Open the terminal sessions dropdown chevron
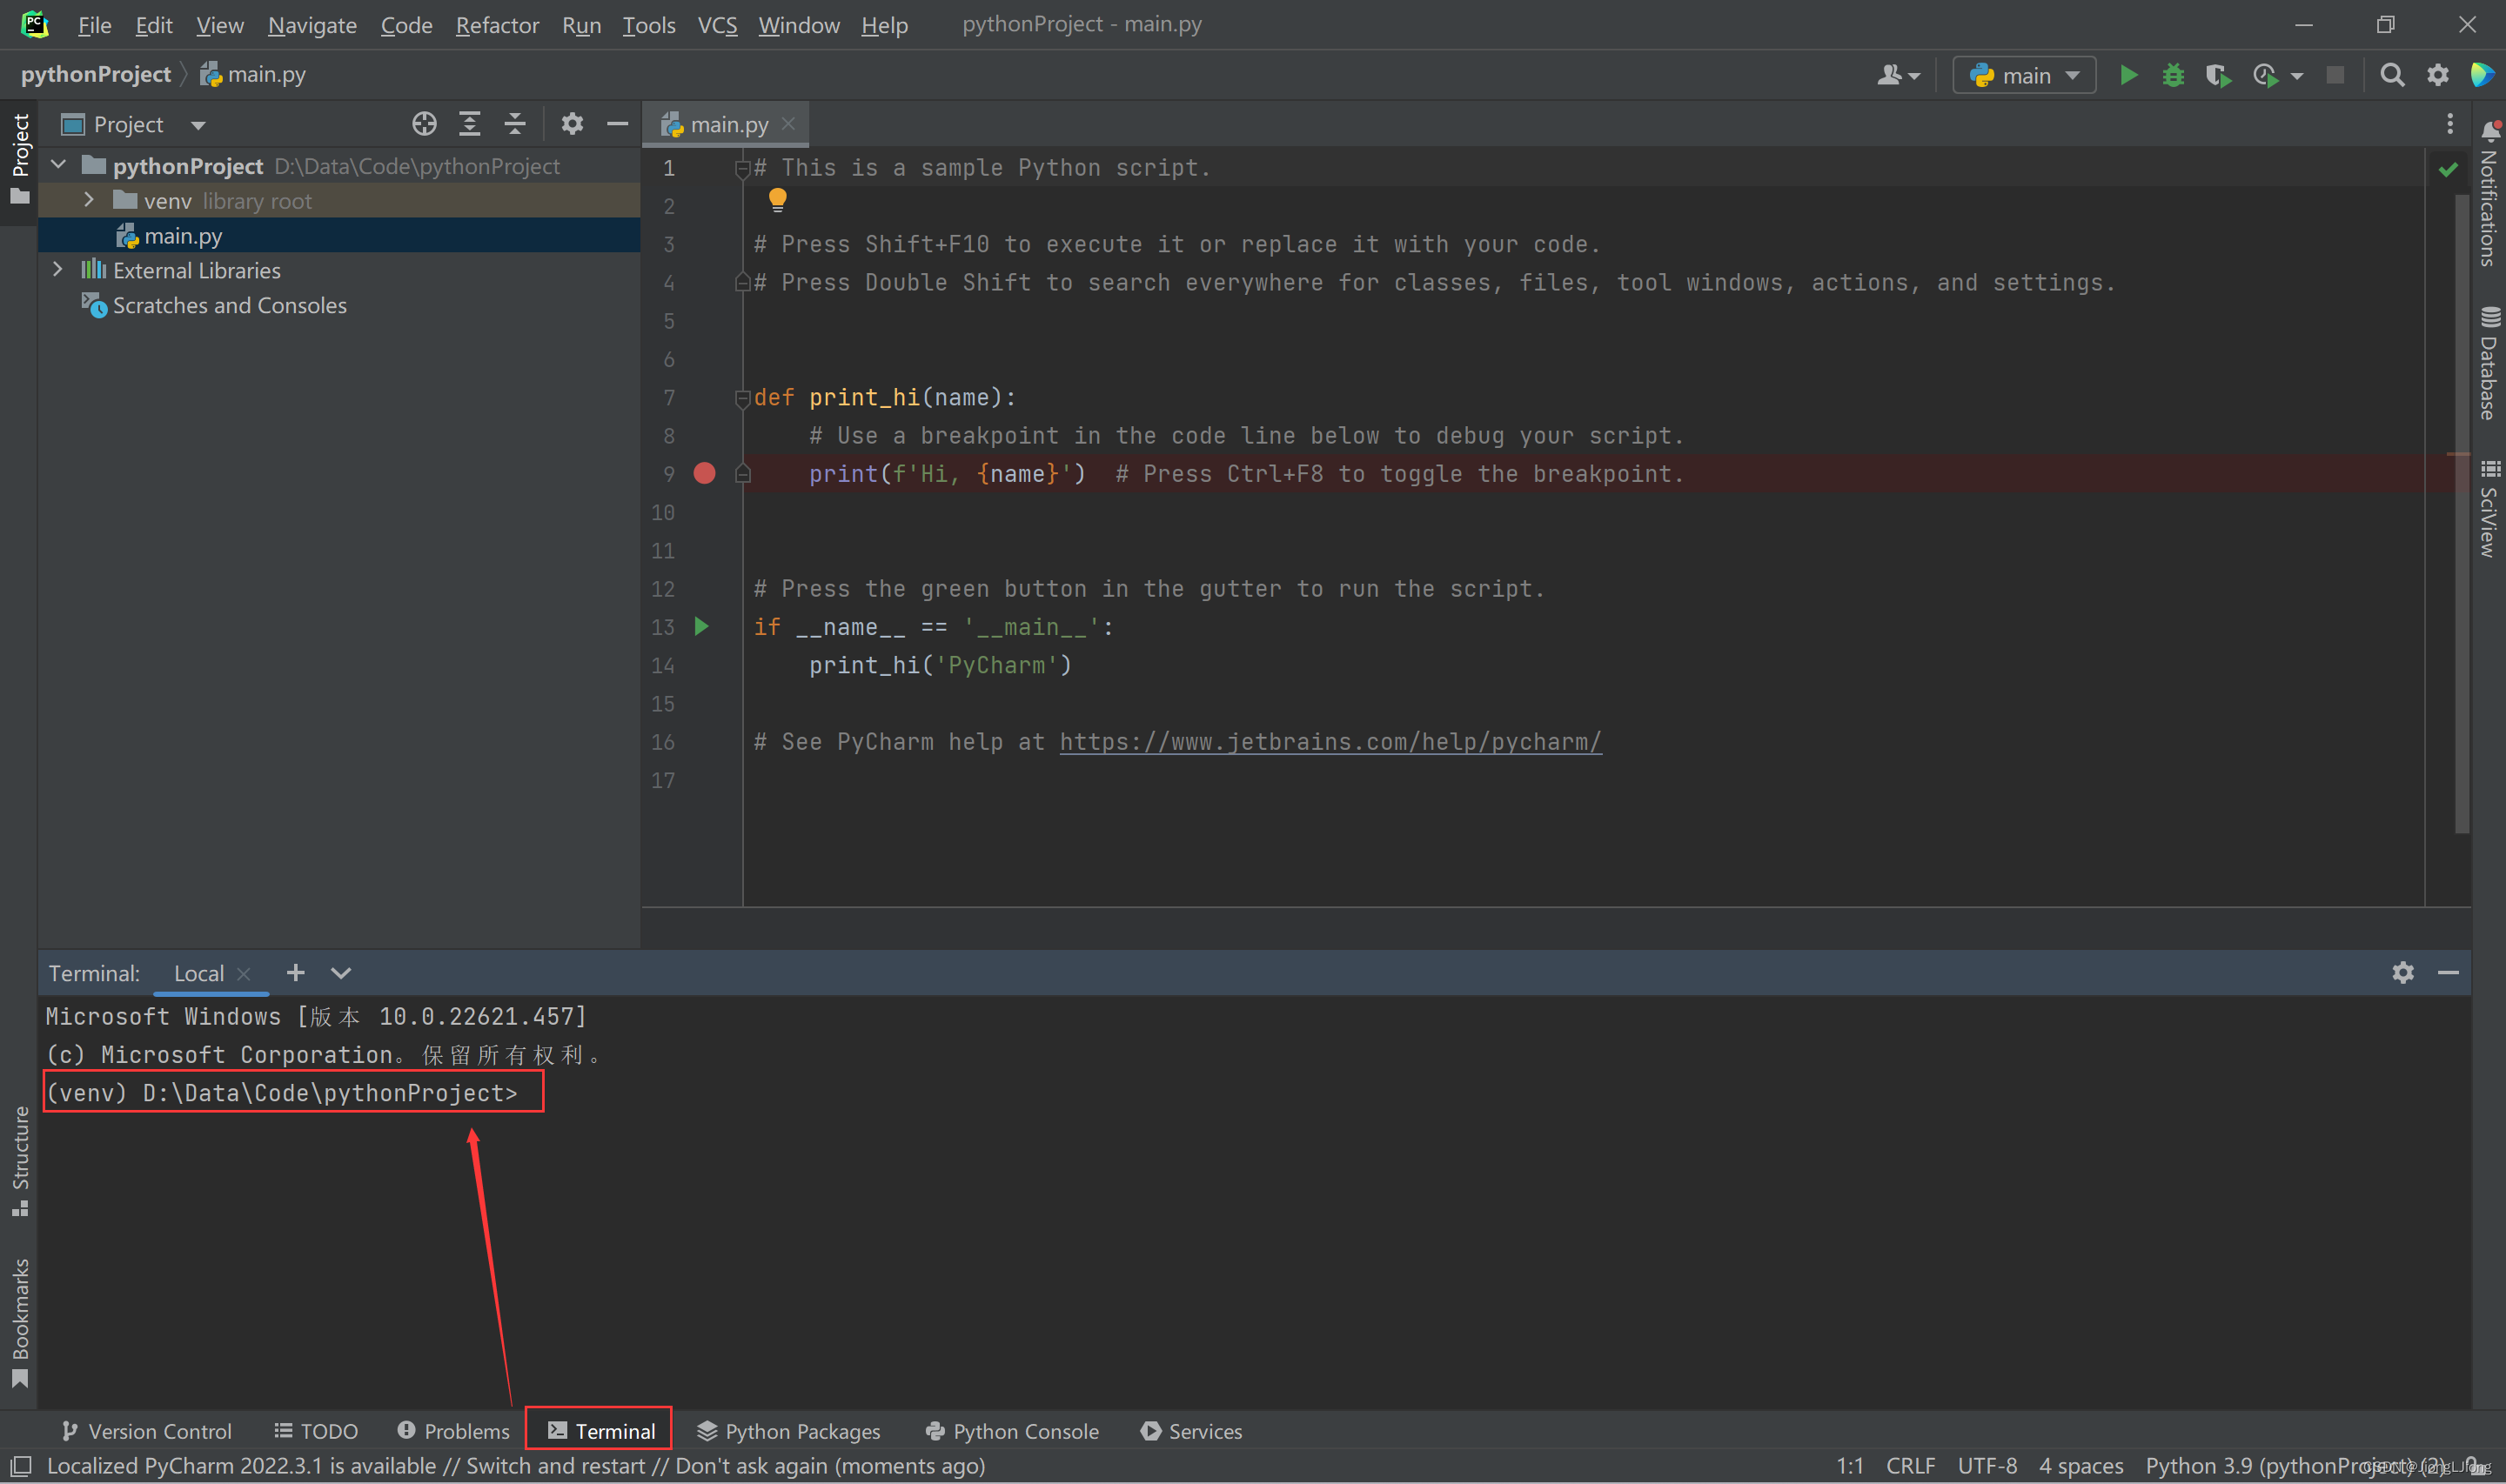This screenshot has width=2506, height=1484. [x=340, y=972]
